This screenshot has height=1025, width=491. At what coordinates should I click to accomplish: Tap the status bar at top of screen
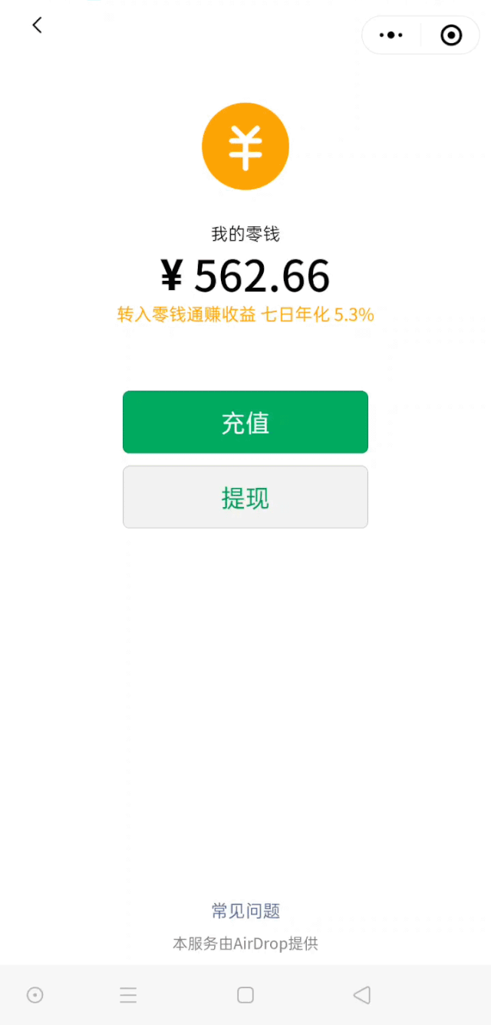(245, 5)
